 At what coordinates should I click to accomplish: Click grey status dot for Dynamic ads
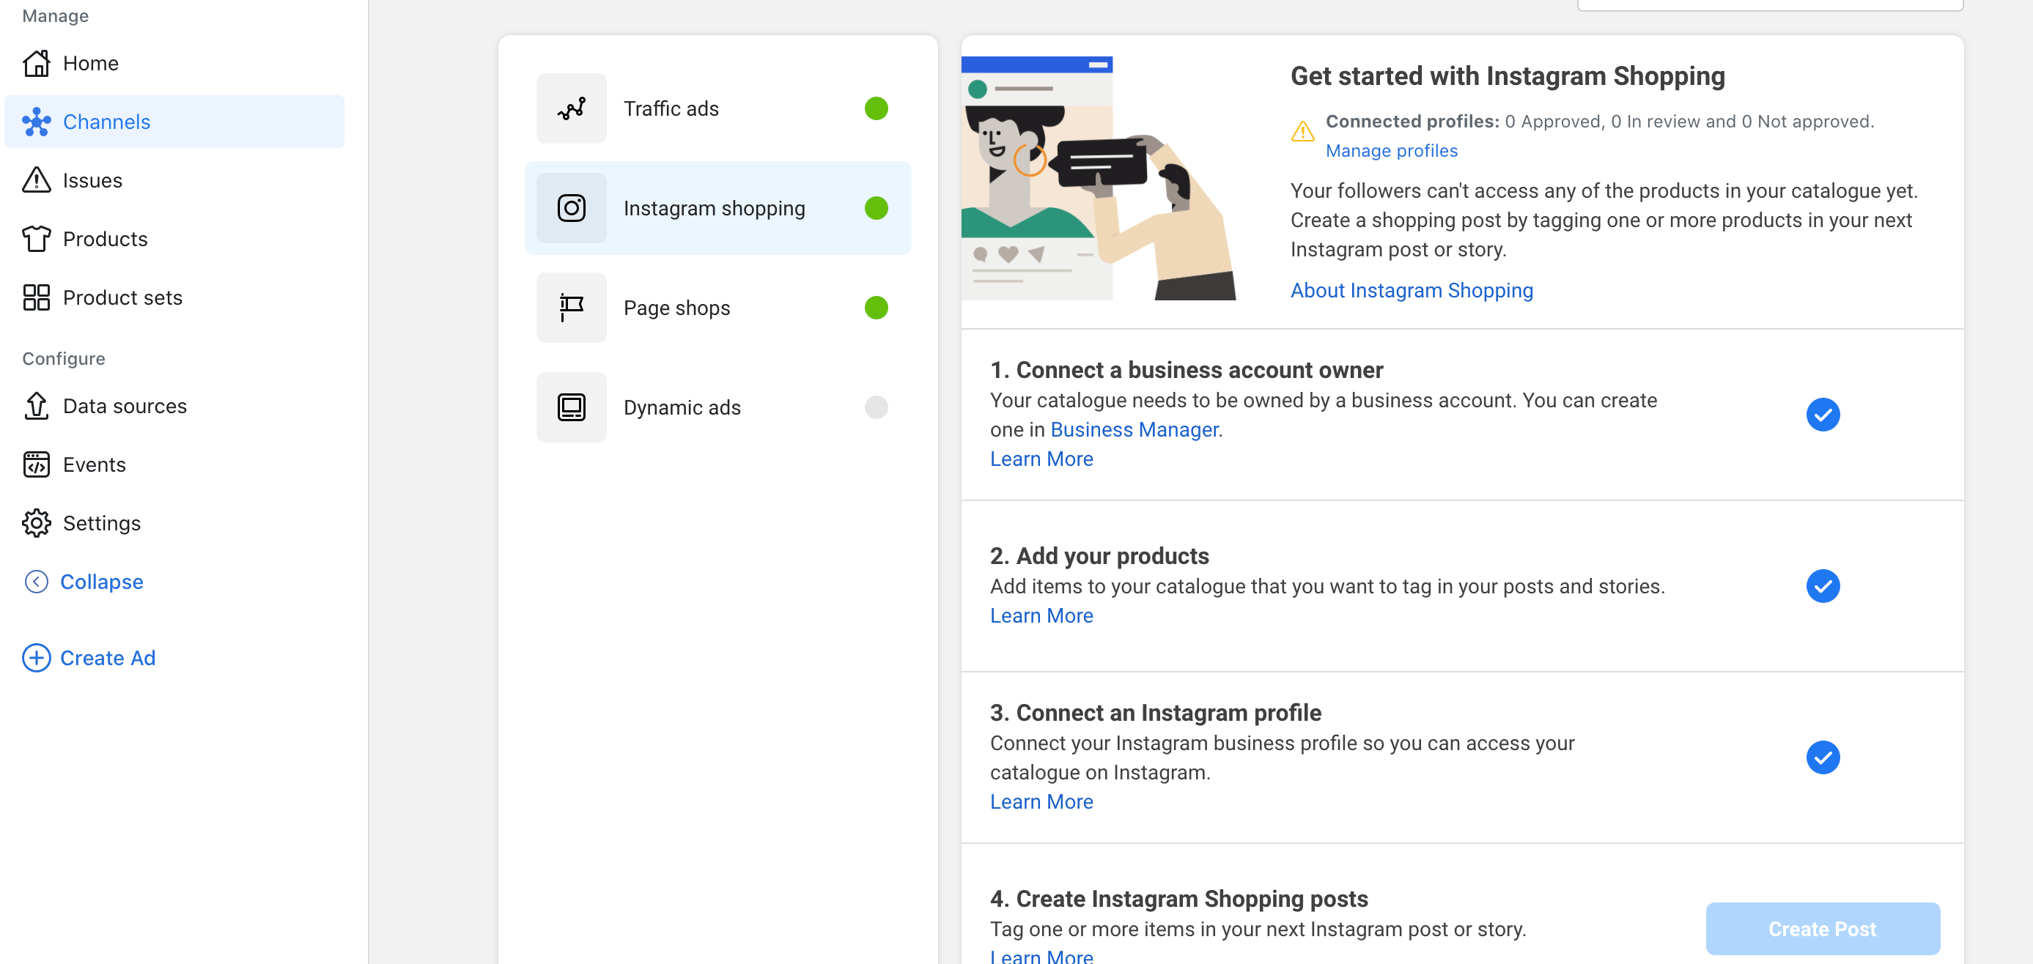(876, 407)
